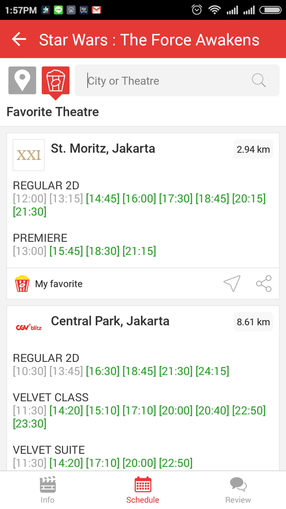Tap the 8.61 km distance badge

(x=253, y=322)
